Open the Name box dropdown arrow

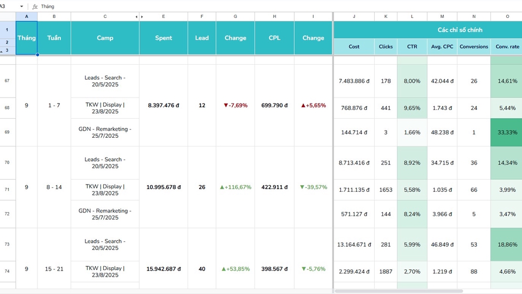(x=22, y=7)
